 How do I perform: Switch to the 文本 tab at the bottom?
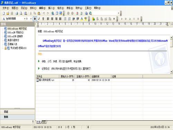(38, 122)
